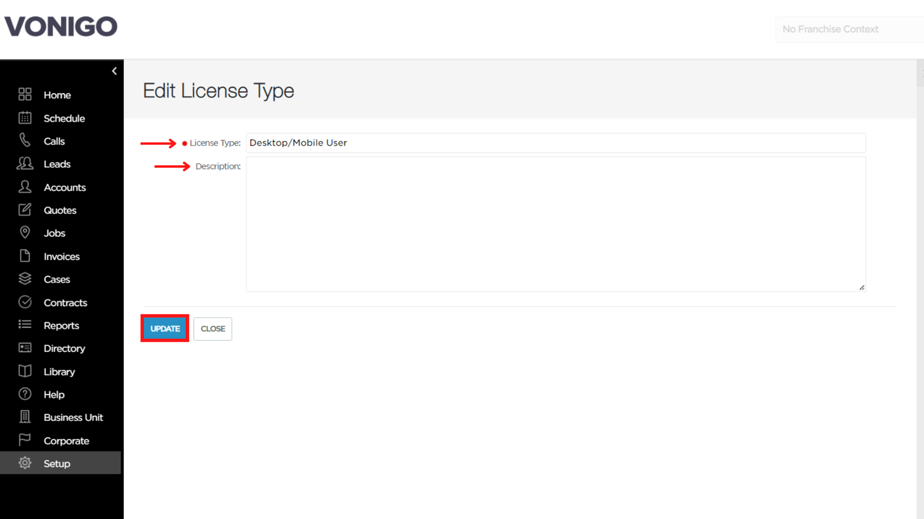Collapse the sidebar with the chevron arrow

click(114, 71)
